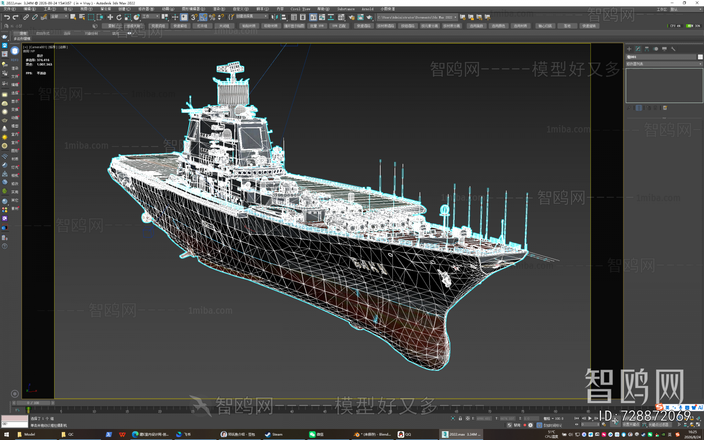The width and height of the screenshot is (704, 440).
Task: Open the Utilities wrench panel tab
Action: tap(673, 49)
